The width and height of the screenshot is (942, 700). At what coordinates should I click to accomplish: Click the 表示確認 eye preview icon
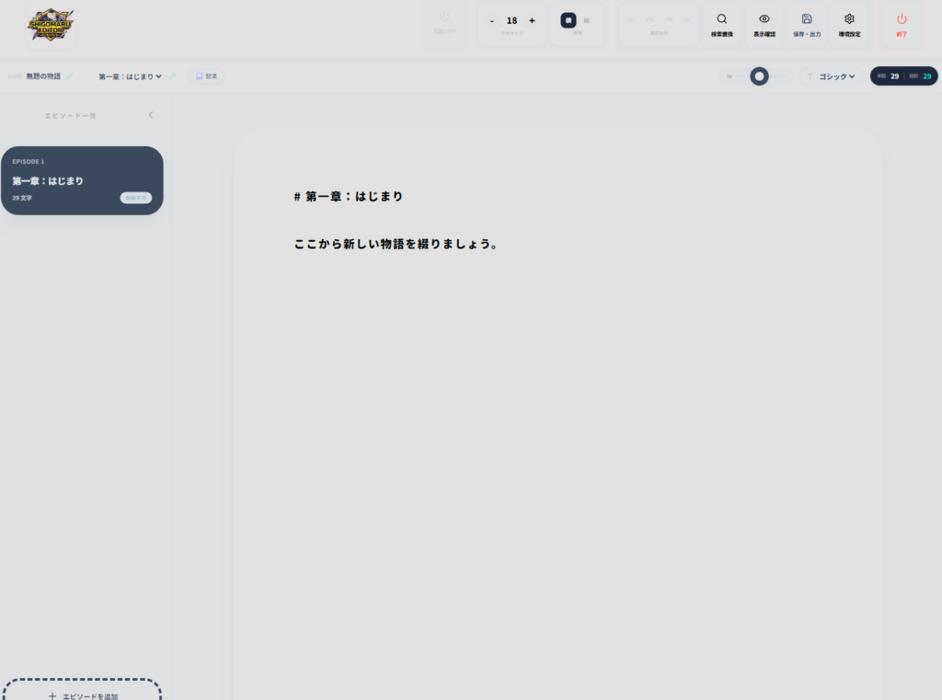click(764, 24)
